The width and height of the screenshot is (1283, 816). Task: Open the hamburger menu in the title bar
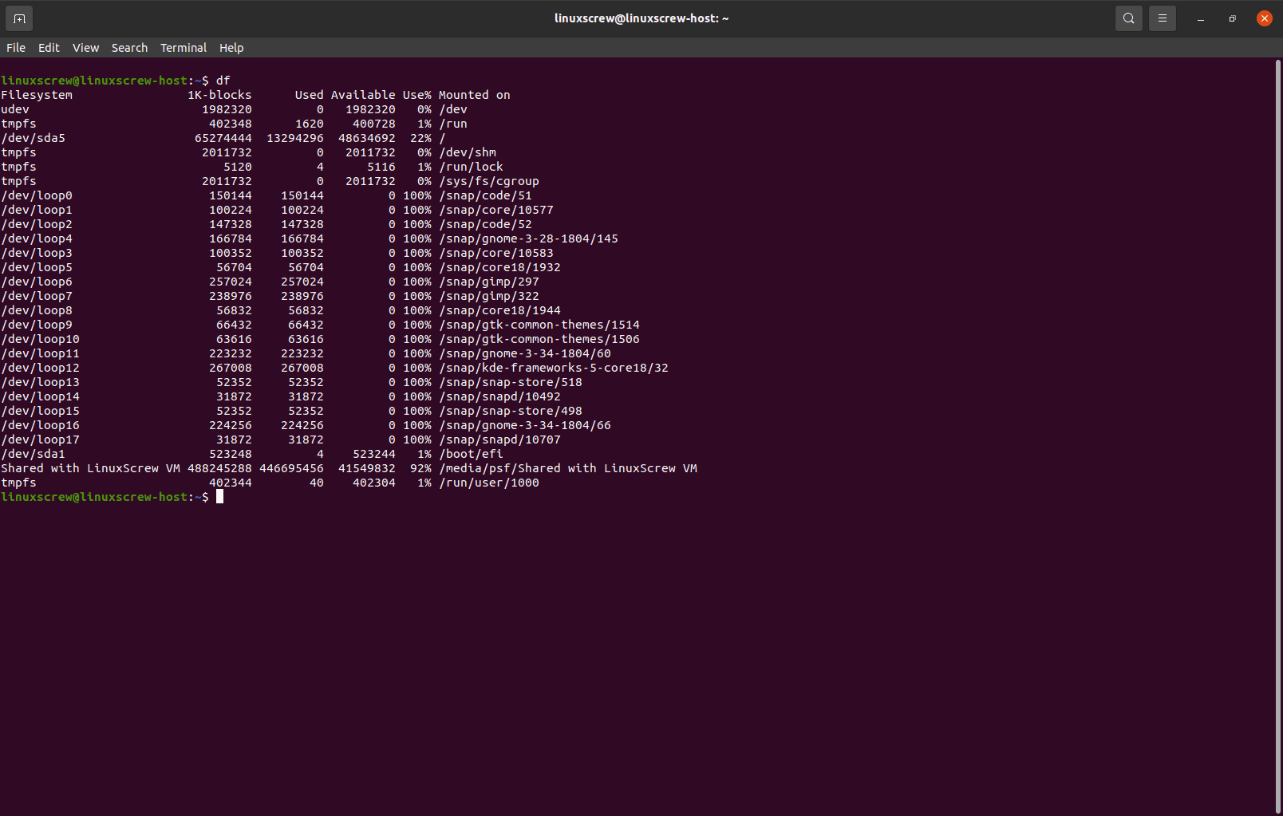[1162, 18]
